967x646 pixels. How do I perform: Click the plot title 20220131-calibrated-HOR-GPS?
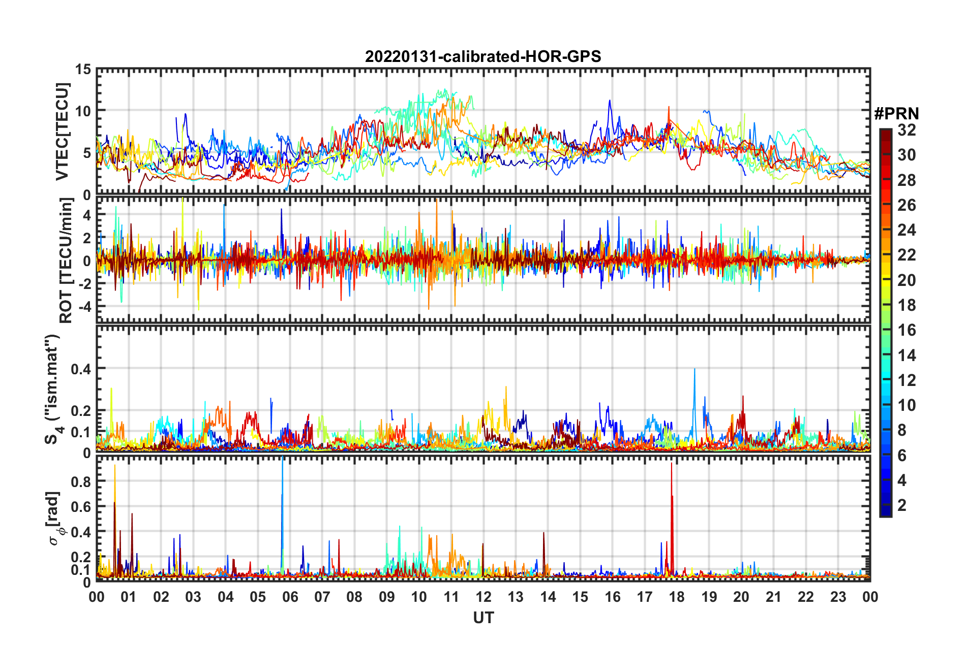click(483, 56)
